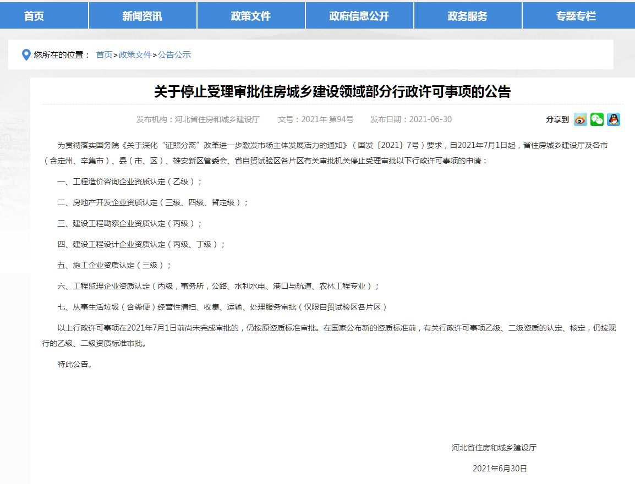Share the announcement via QQ penguin icon
This screenshot has width=635, height=484.
coord(614,119)
